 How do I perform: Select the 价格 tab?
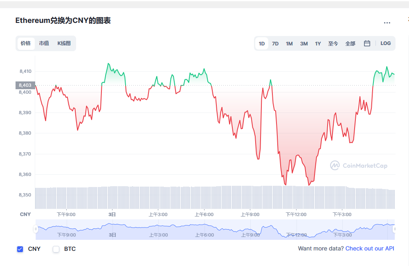26,43
